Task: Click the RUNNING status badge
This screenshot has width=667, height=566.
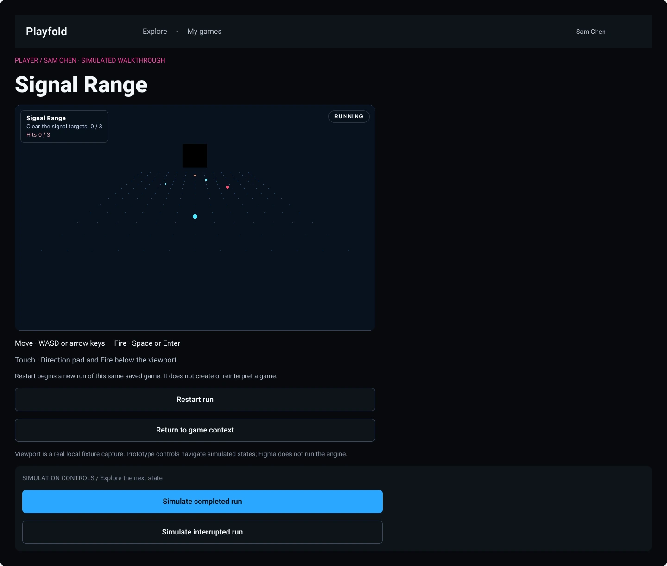Action: coord(349,116)
